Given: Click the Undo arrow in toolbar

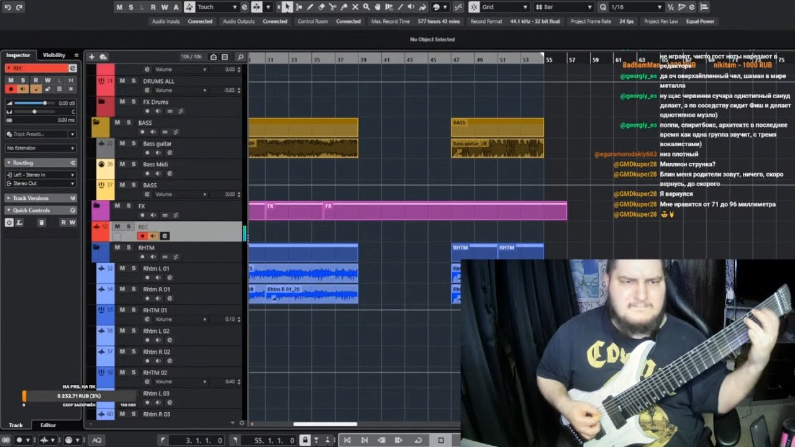Looking at the screenshot, I should coord(7,7).
